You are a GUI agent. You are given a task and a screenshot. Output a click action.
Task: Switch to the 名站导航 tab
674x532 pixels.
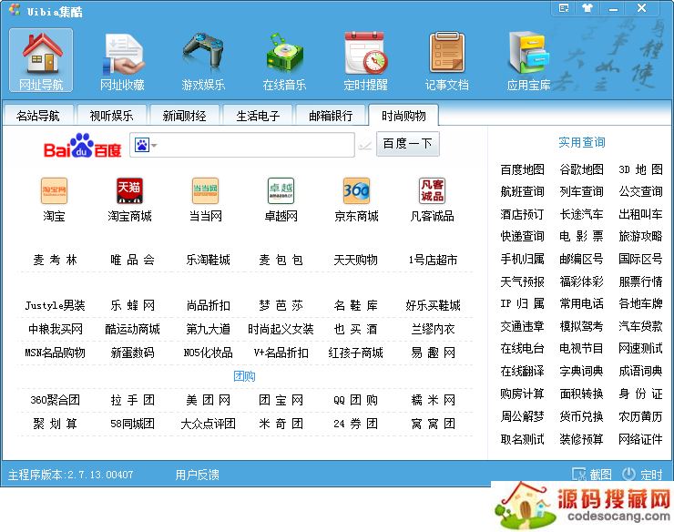pyautogui.click(x=38, y=116)
